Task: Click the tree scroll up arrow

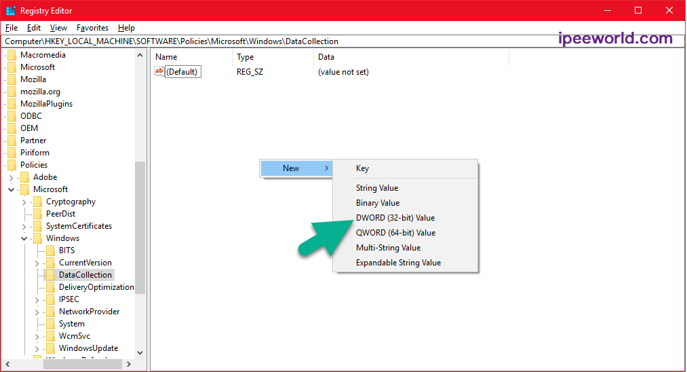Action: pyautogui.click(x=140, y=55)
